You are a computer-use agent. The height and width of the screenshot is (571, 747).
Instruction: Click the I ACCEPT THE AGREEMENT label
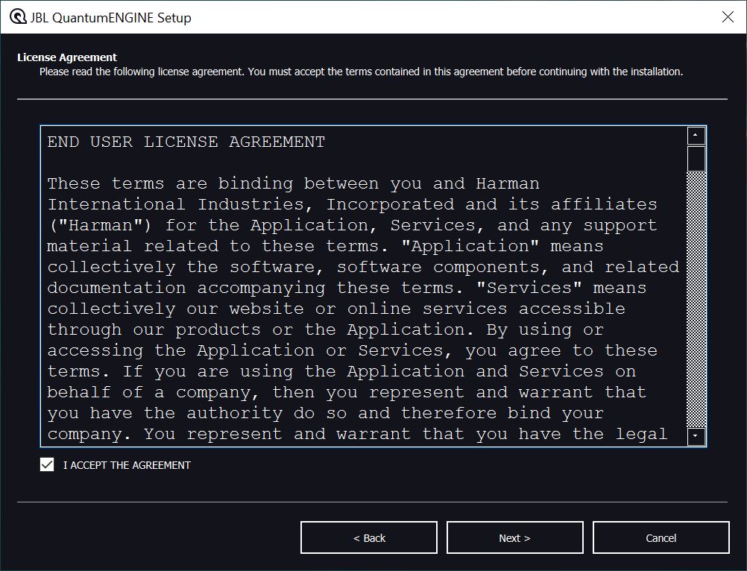(x=127, y=465)
